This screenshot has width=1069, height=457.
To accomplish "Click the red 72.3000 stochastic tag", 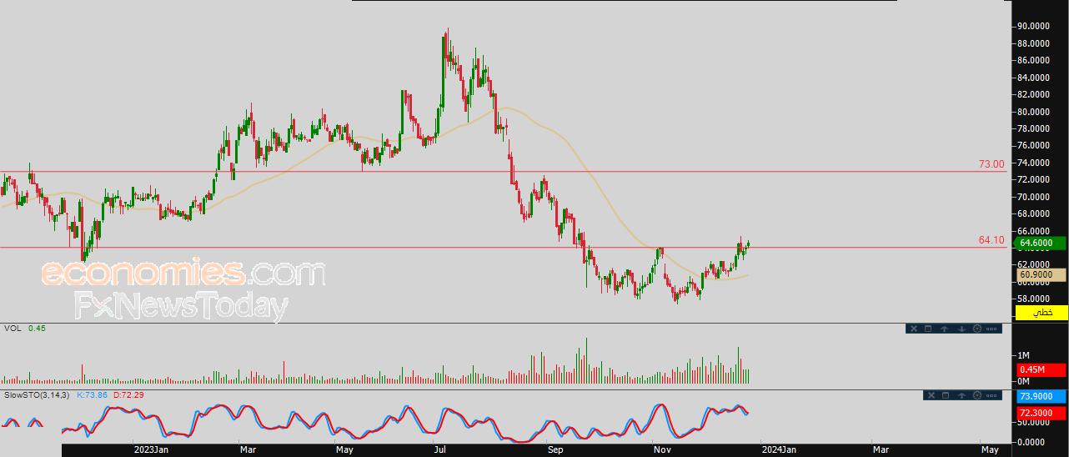I will point(1041,413).
